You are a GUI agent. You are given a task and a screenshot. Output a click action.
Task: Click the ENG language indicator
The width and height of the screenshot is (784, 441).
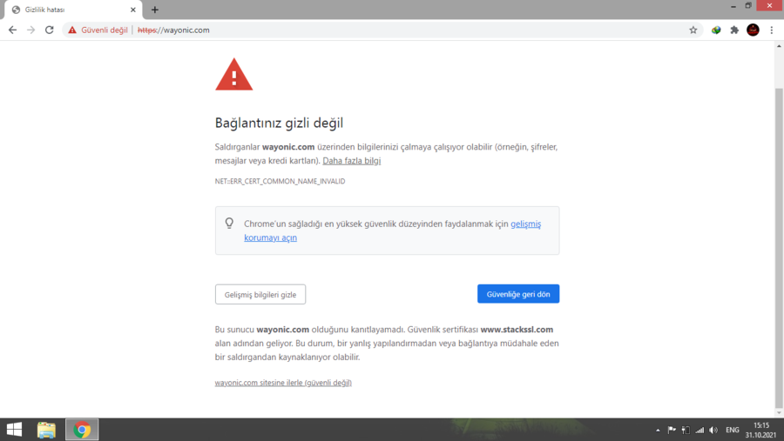(x=733, y=430)
